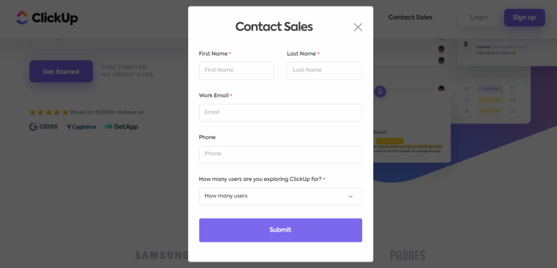
Task: Open the Login page
Action: (x=479, y=17)
